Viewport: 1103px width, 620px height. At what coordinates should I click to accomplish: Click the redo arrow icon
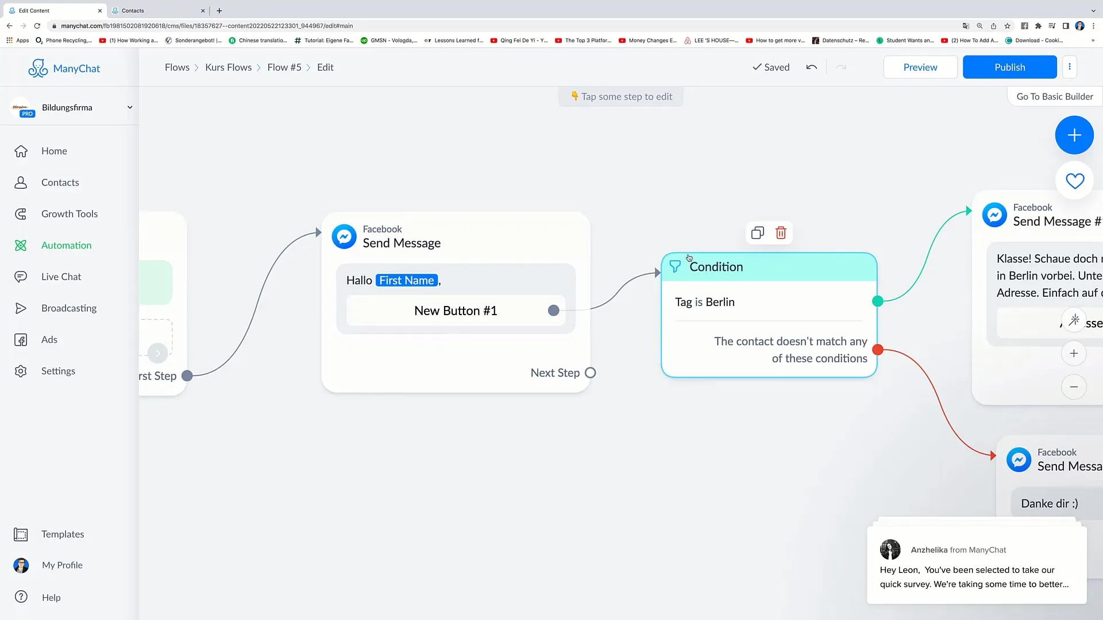pos(841,67)
